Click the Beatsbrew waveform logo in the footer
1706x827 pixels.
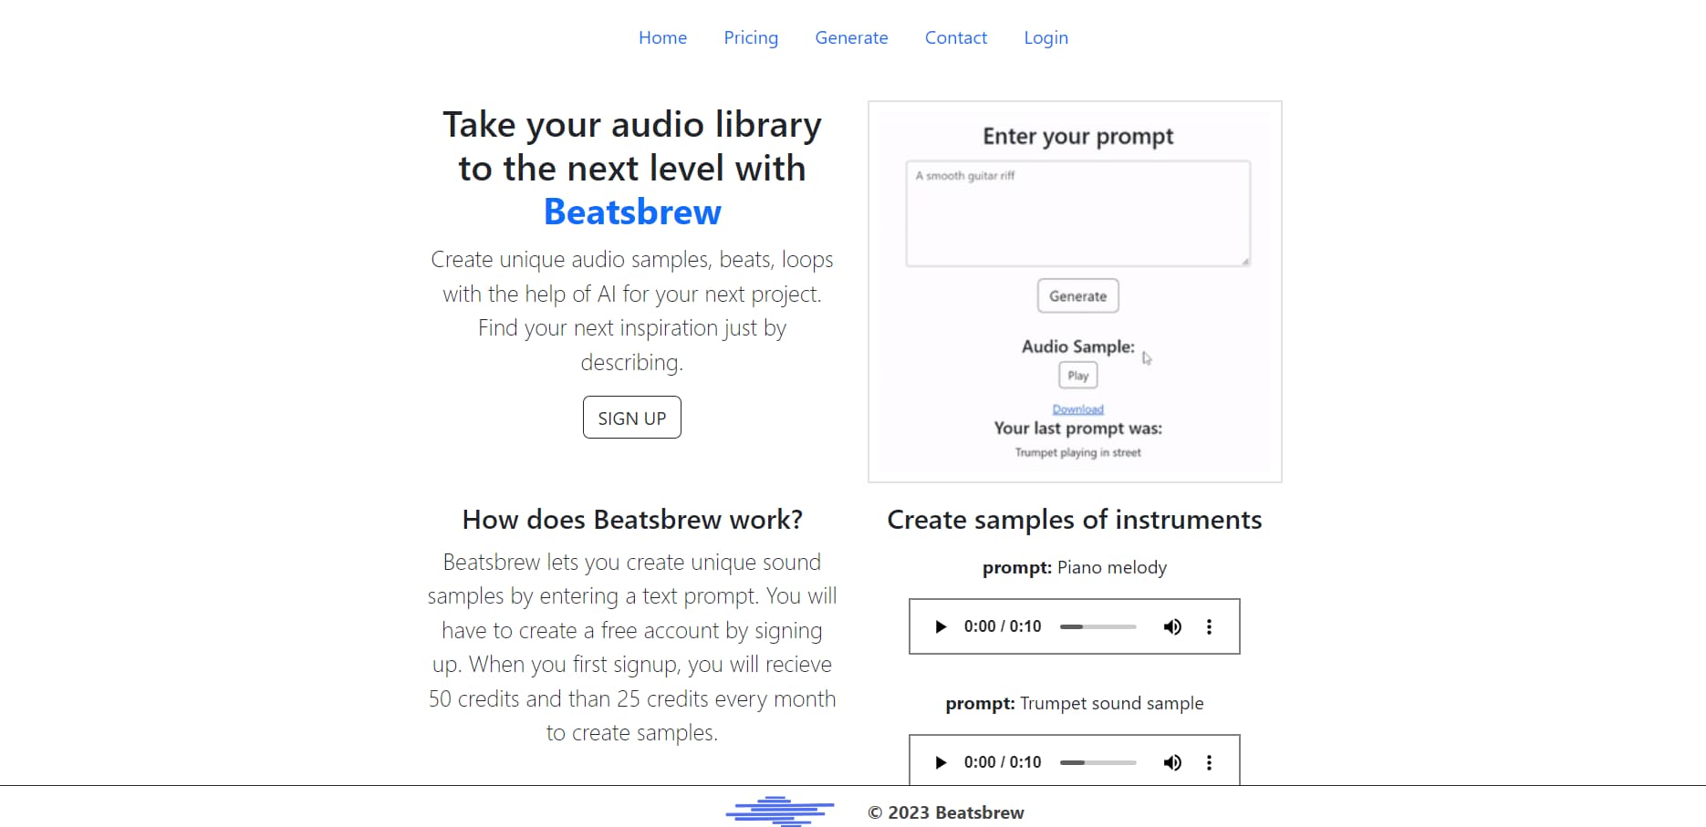780,810
